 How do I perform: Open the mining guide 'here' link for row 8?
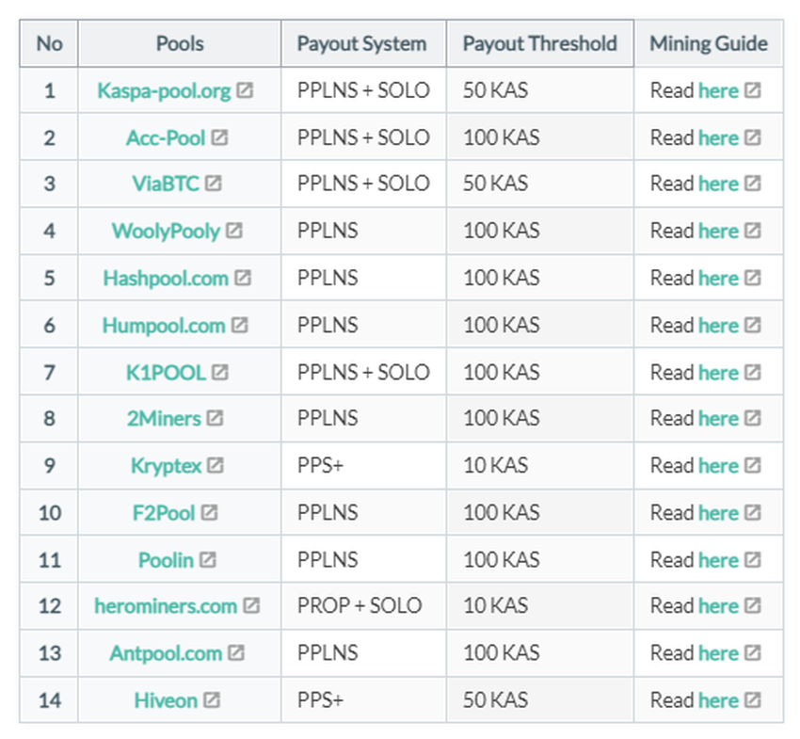click(718, 419)
